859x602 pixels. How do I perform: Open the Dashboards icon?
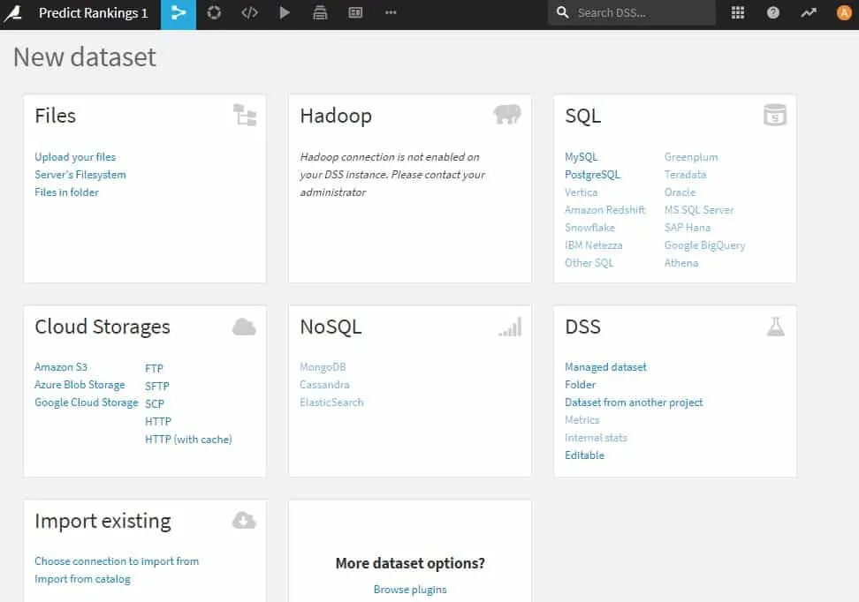click(x=355, y=12)
